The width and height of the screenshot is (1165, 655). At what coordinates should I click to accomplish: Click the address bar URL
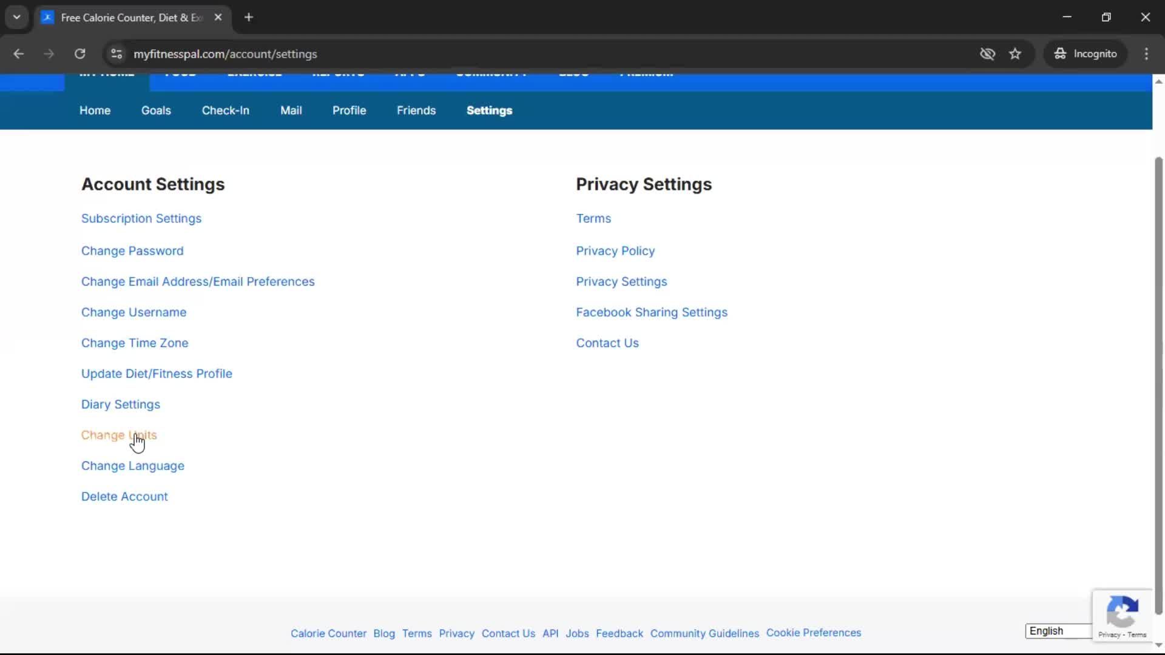click(x=225, y=54)
